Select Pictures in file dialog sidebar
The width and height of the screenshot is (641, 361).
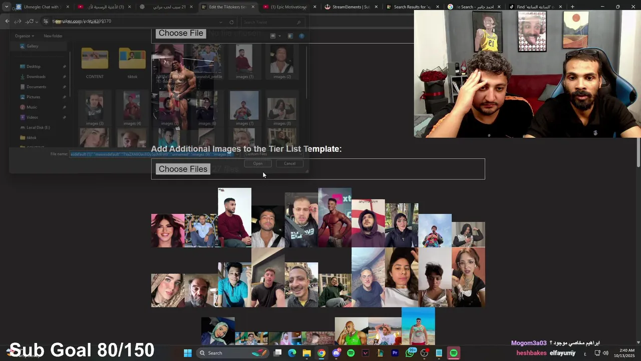[x=33, y=97]
